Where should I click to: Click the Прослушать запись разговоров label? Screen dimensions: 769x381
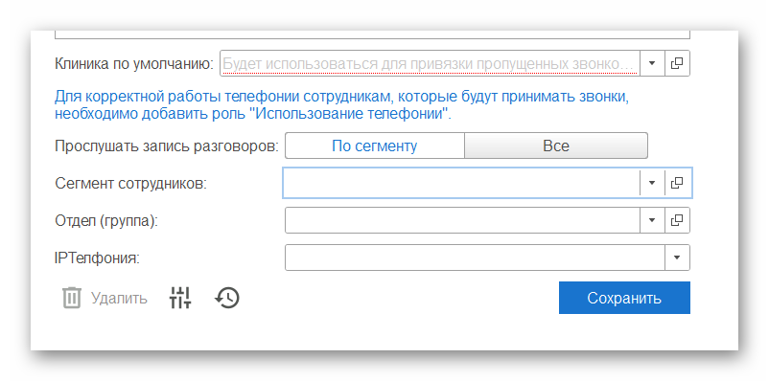coord(167,146)
